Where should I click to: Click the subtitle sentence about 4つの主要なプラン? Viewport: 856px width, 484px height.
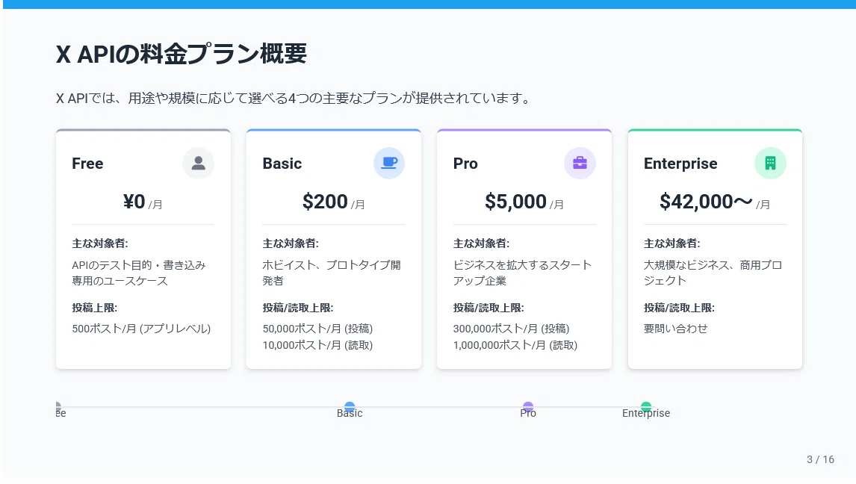click(x=293, y=98)
